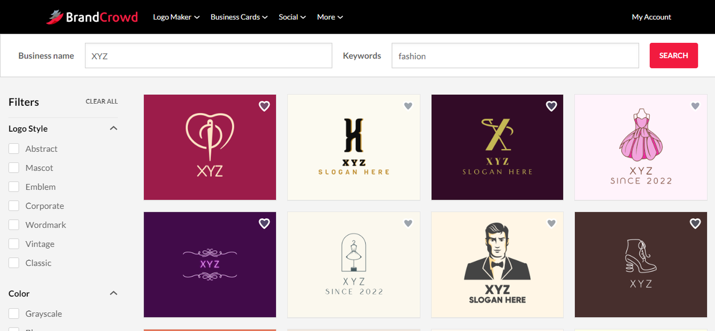Favorite the black H letter XYZ logo
The height and width of the screenshot is (331, 715).
point(408,106)
